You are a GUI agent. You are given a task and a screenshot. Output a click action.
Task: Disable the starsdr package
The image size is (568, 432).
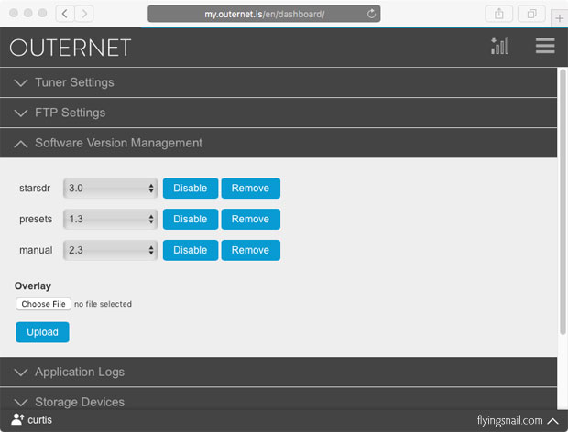pos(191,189)
